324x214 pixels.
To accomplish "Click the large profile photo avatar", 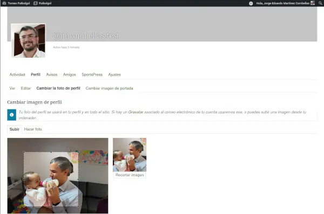I will (28, 40).
